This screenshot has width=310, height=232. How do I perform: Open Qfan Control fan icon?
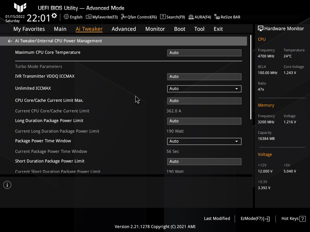tap(124, 17)
